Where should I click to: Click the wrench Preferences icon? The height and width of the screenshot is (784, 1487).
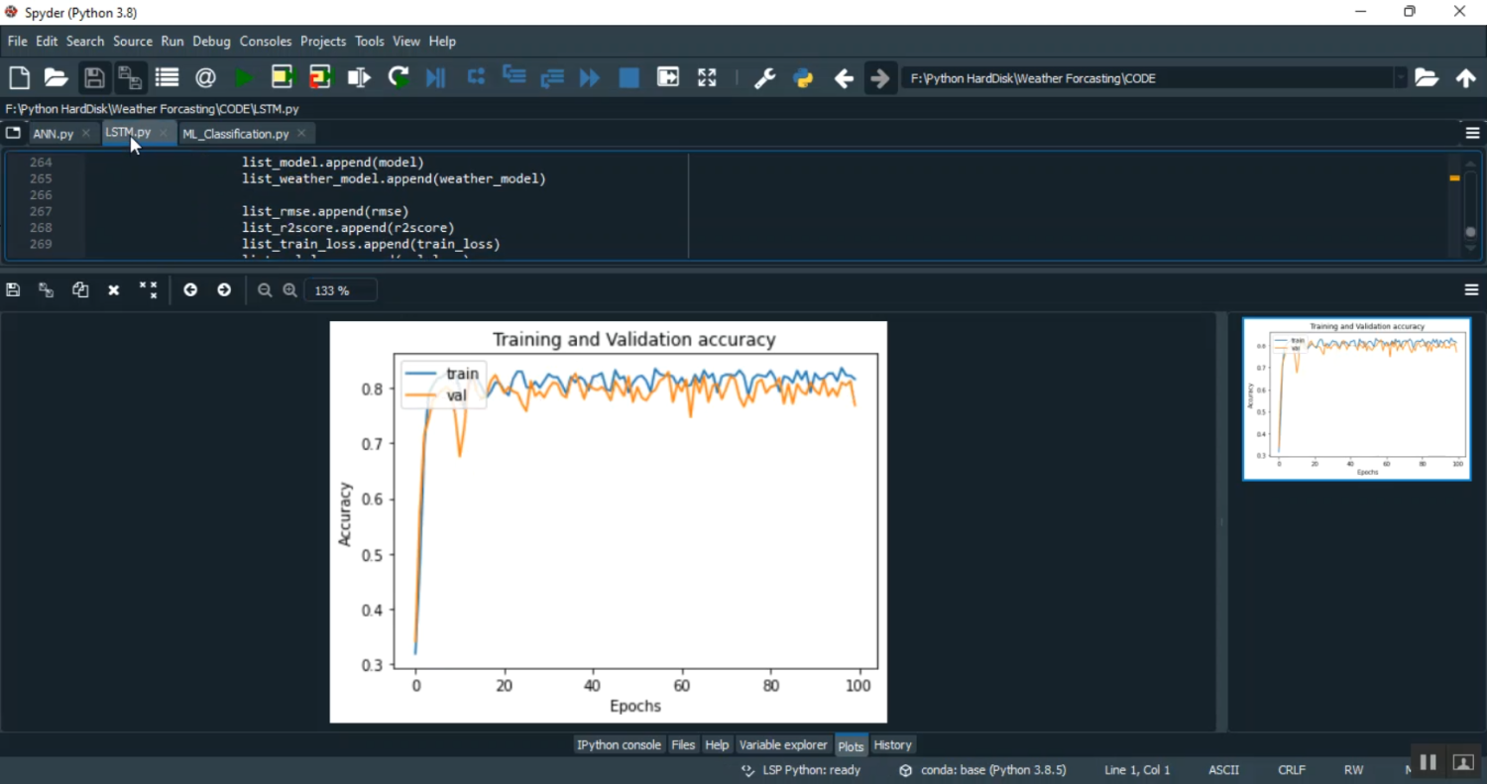(x=764, y=78)
